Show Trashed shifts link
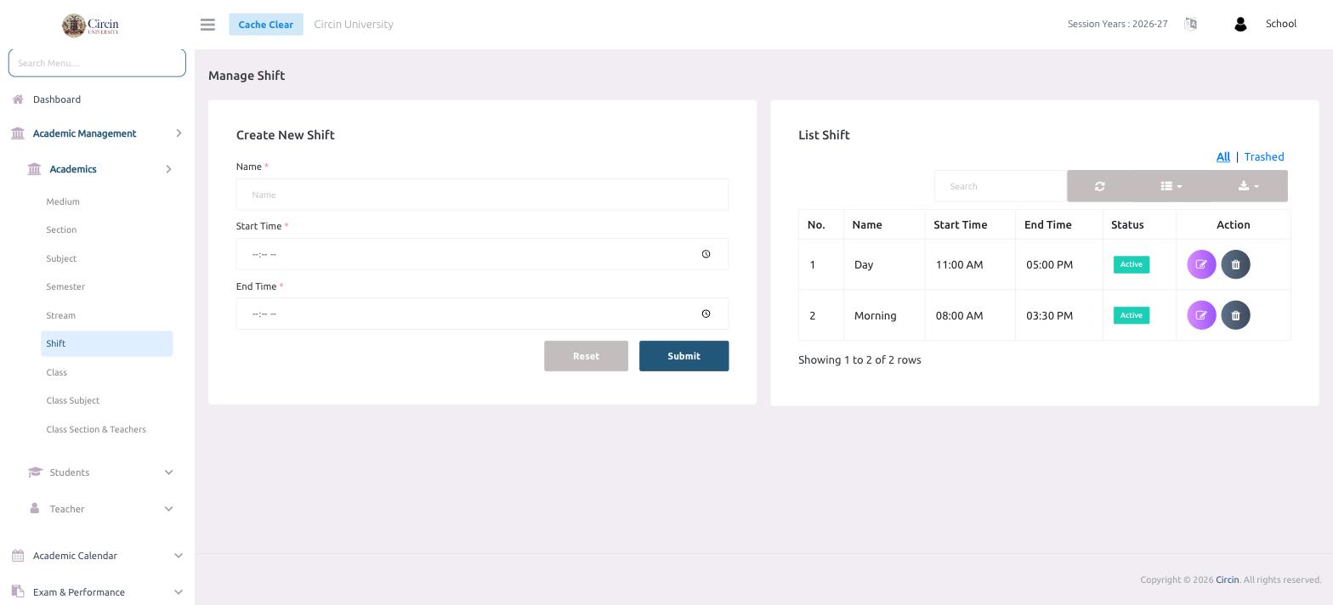This screenshot has width=1333, height=605. click(x=1264, y=156)
